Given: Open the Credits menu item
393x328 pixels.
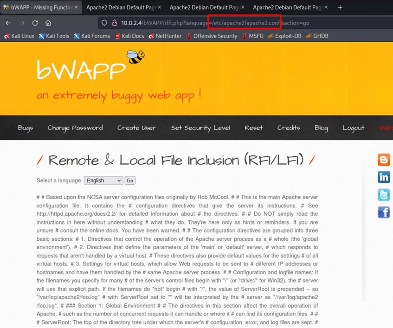Looking at the screenshot, I should (x=289, y=128).
